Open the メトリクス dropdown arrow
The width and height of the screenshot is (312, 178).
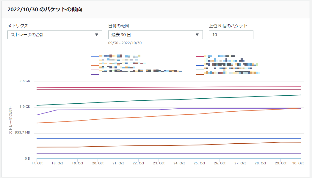point(97,35)
